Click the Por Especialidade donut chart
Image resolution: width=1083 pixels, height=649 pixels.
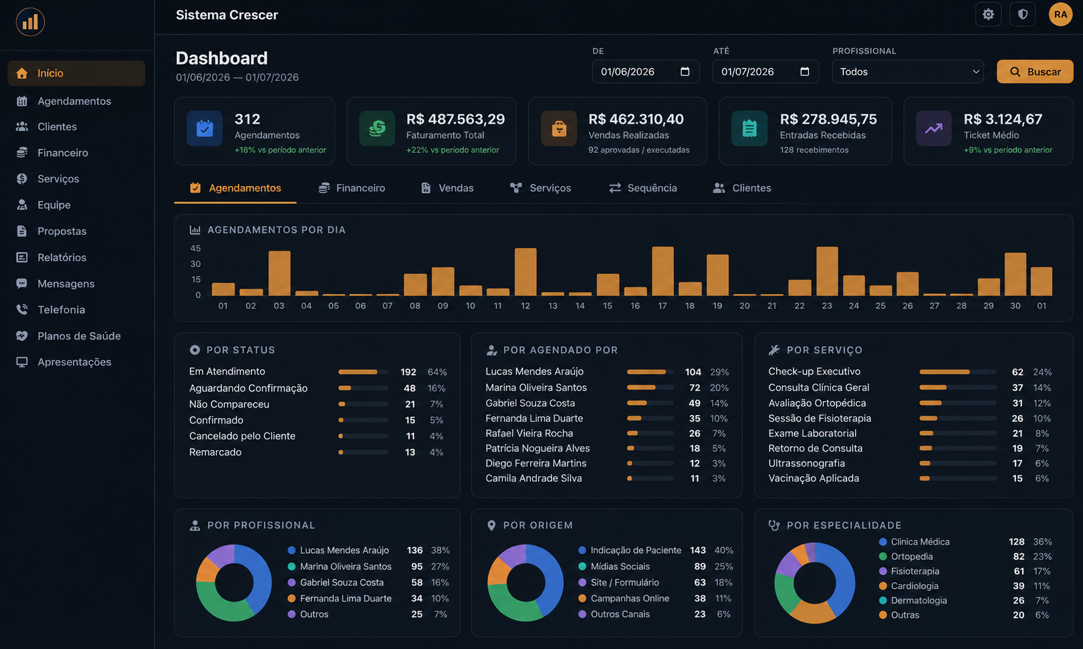point(814,582)
